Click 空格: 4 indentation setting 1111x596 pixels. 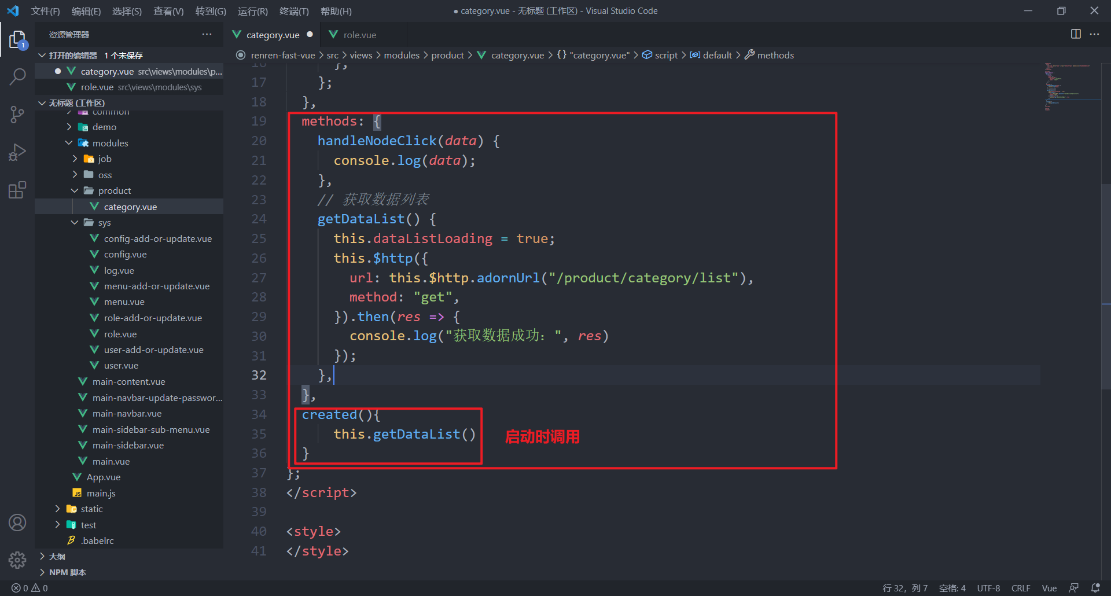pos(952,588)
